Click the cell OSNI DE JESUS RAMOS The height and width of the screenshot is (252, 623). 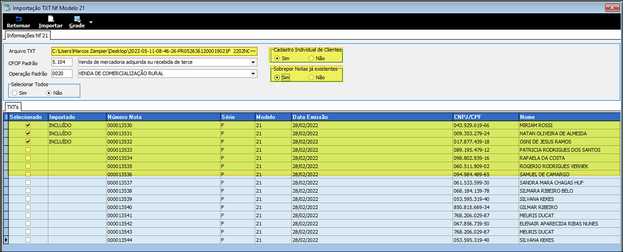(569, 141)
